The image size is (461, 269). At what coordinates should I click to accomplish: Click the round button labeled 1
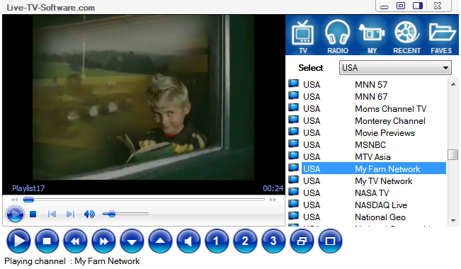coord(217,241)
